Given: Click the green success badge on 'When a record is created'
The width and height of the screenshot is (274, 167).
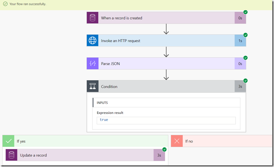Looking at the screenshot, I should 245,12.
